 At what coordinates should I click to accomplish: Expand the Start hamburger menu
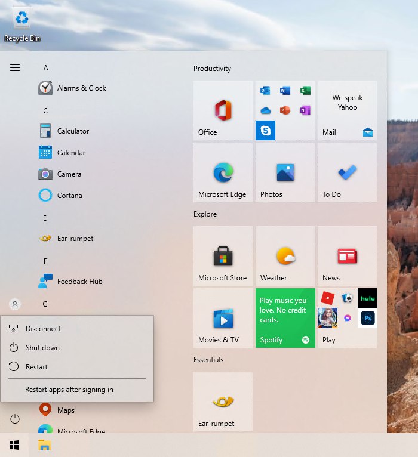point(15,67)
